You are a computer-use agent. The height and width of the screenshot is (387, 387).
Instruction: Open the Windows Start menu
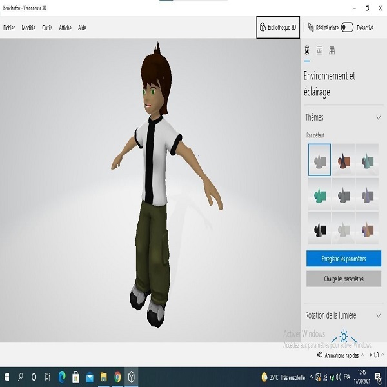point(7,377)
